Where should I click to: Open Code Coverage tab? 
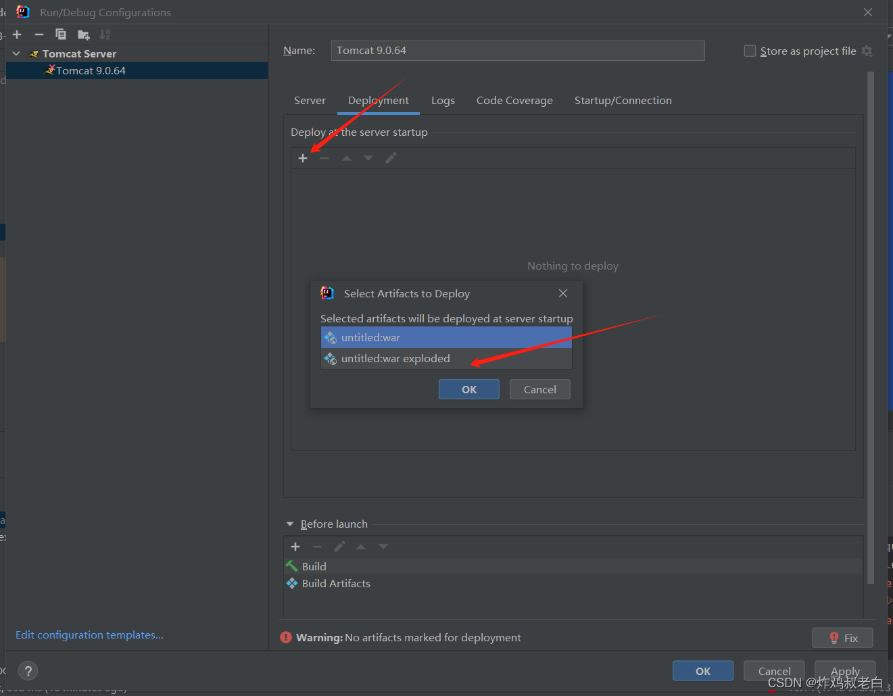pos(514,101)
